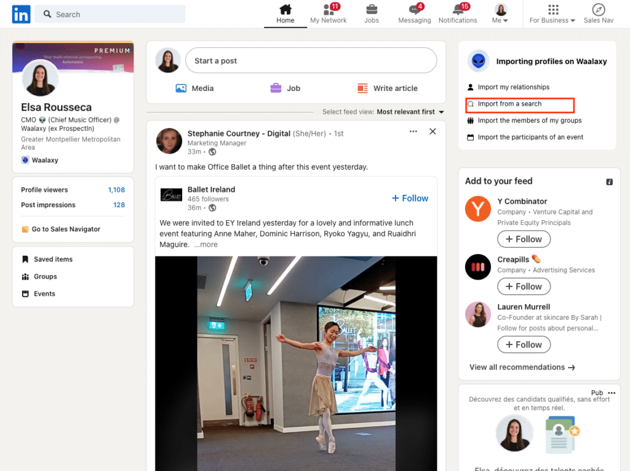The width and height of the screenshot is (630, 471).
Task: Open Saved items in the sidebar
Action: point(53,259)
